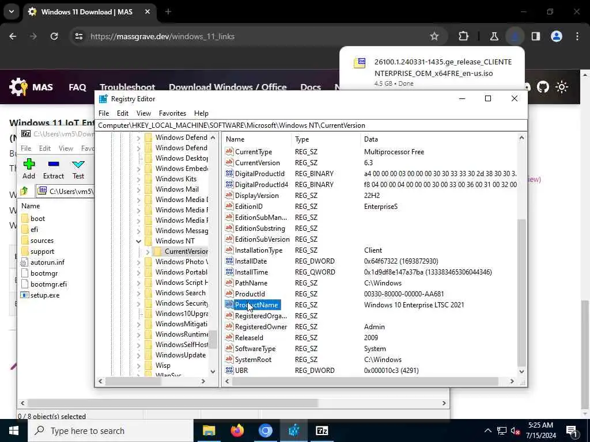Click the 7-Zip Test toolbar icon

78,164
